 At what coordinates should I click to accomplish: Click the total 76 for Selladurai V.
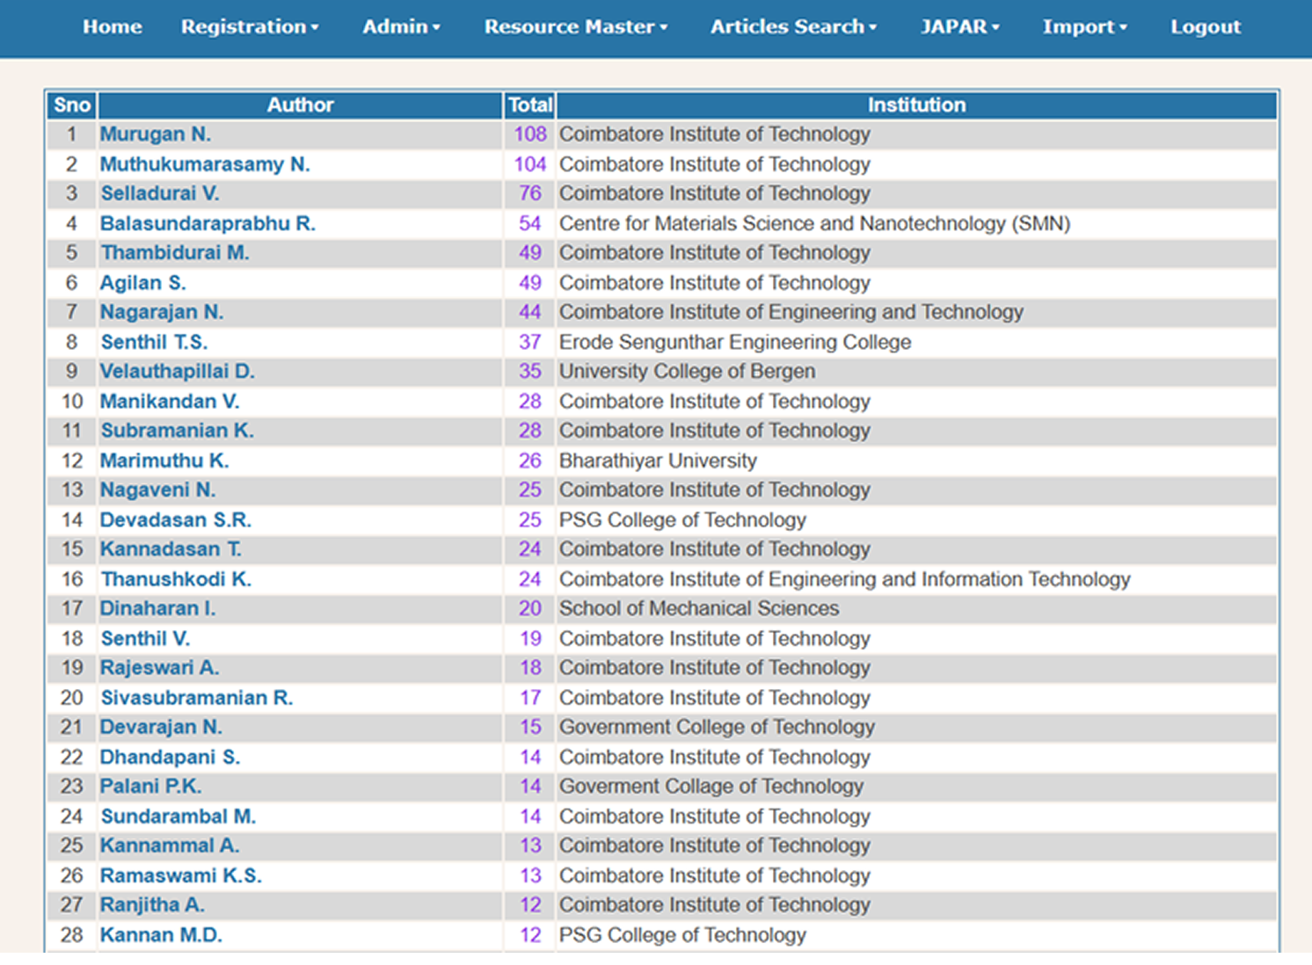pos(529,193)
